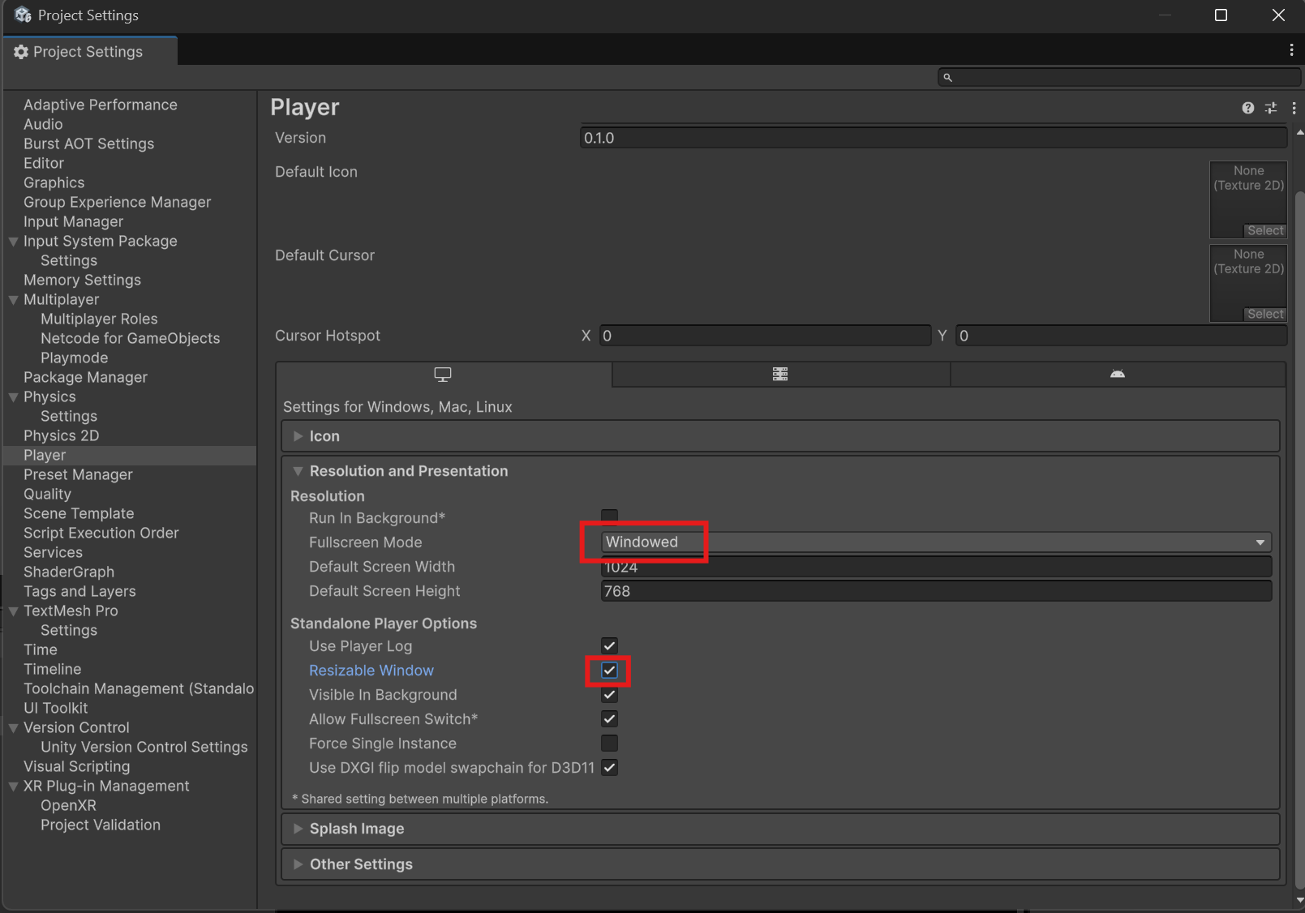
Task: Open the Player panel three-dot menu
Action: 1294,108
